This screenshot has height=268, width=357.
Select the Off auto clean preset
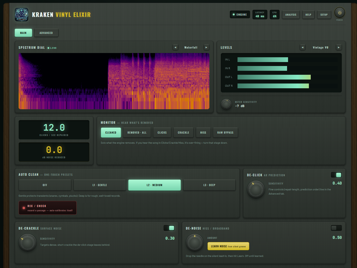45,185
